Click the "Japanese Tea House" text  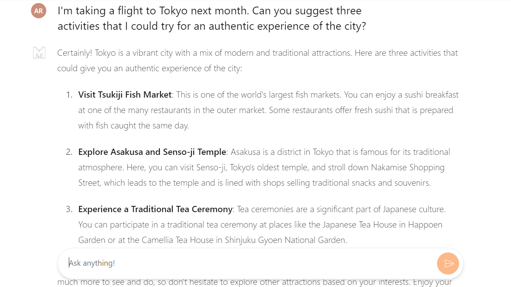360,225
